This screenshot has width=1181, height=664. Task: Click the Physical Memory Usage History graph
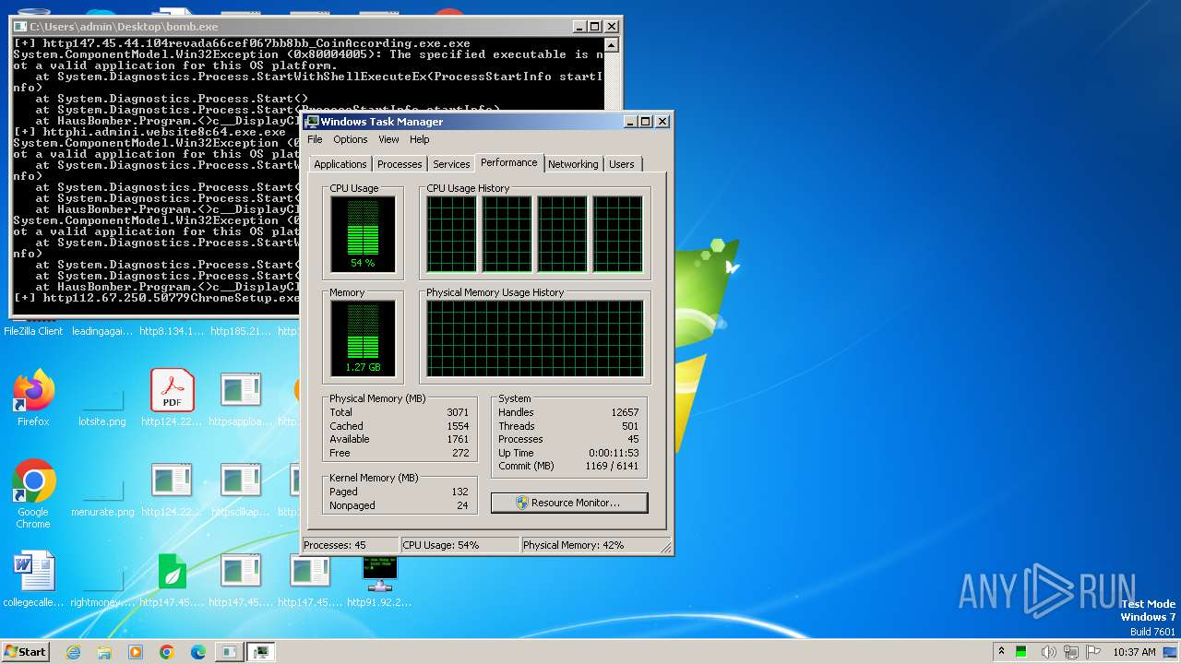534,338
